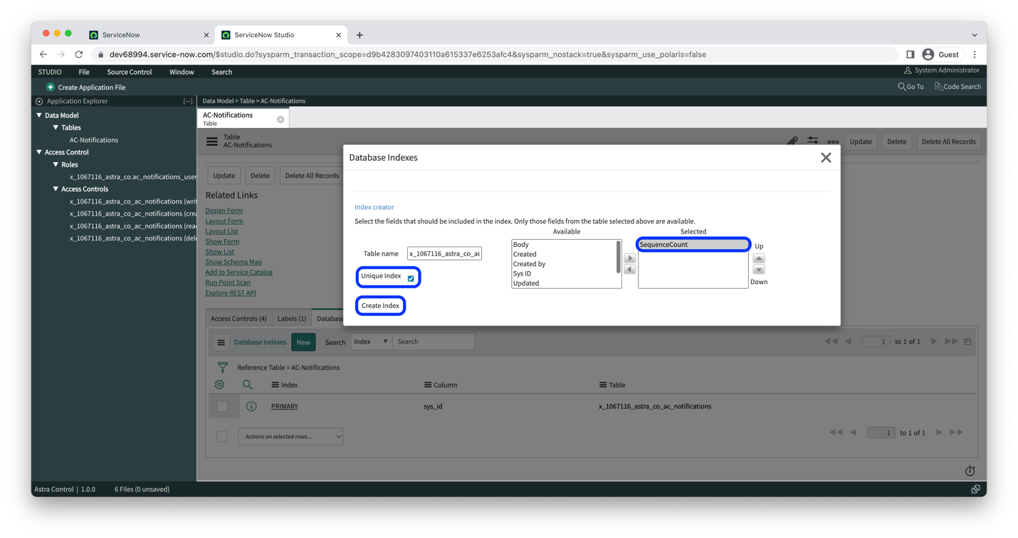Image resolution: width=1018 pixels, height=538 pixels.
Task: Open a new browser tab
Action: coord(360,35)
